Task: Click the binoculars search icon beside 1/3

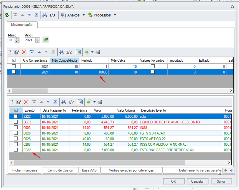Action: [x=44, y=15]
